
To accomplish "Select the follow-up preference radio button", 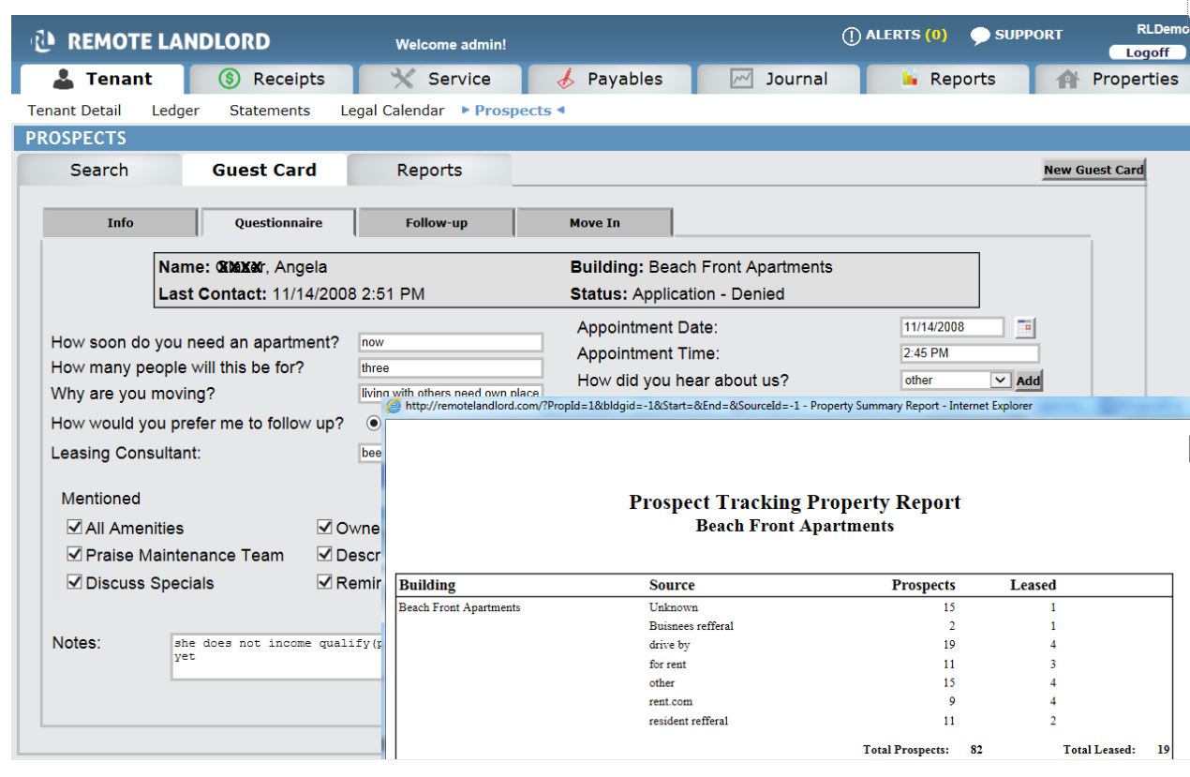I will click(375, 424).
